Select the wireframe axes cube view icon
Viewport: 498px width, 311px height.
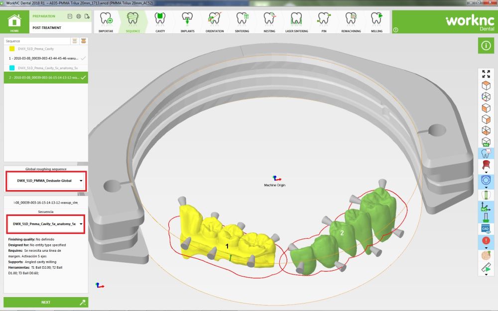coord(486,97)
